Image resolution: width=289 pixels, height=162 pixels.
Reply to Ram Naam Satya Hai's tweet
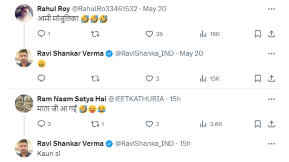[41, 124]
